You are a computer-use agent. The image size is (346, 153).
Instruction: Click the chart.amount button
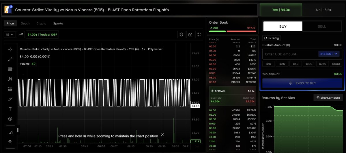tap(328, 97)
